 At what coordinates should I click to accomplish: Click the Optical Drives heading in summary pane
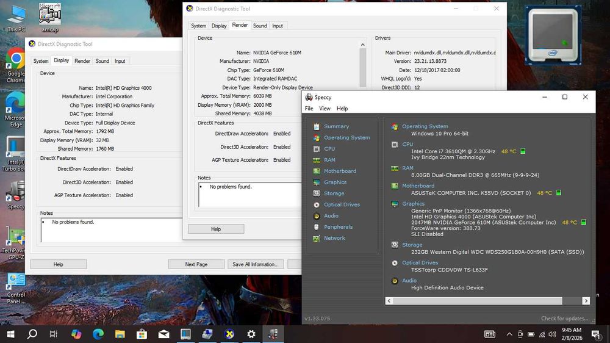(x=420, y=263)
